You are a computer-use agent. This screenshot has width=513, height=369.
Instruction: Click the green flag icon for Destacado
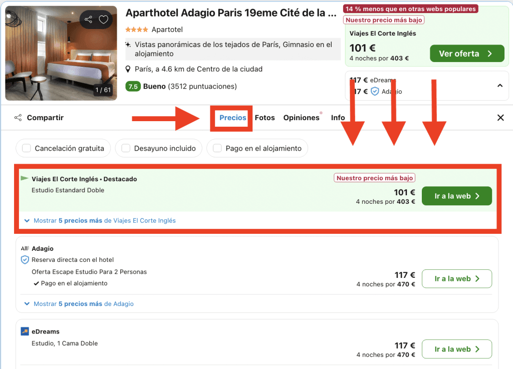click(25, 178)
